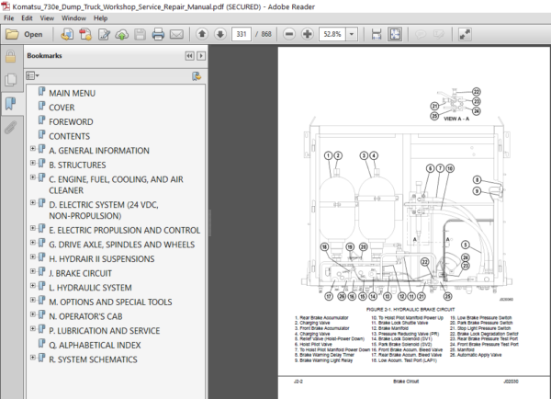Image resolution: width=551 pixels, height=399 pixels.
Task: Open the Edit menu
Action: [x=27, y=18]
